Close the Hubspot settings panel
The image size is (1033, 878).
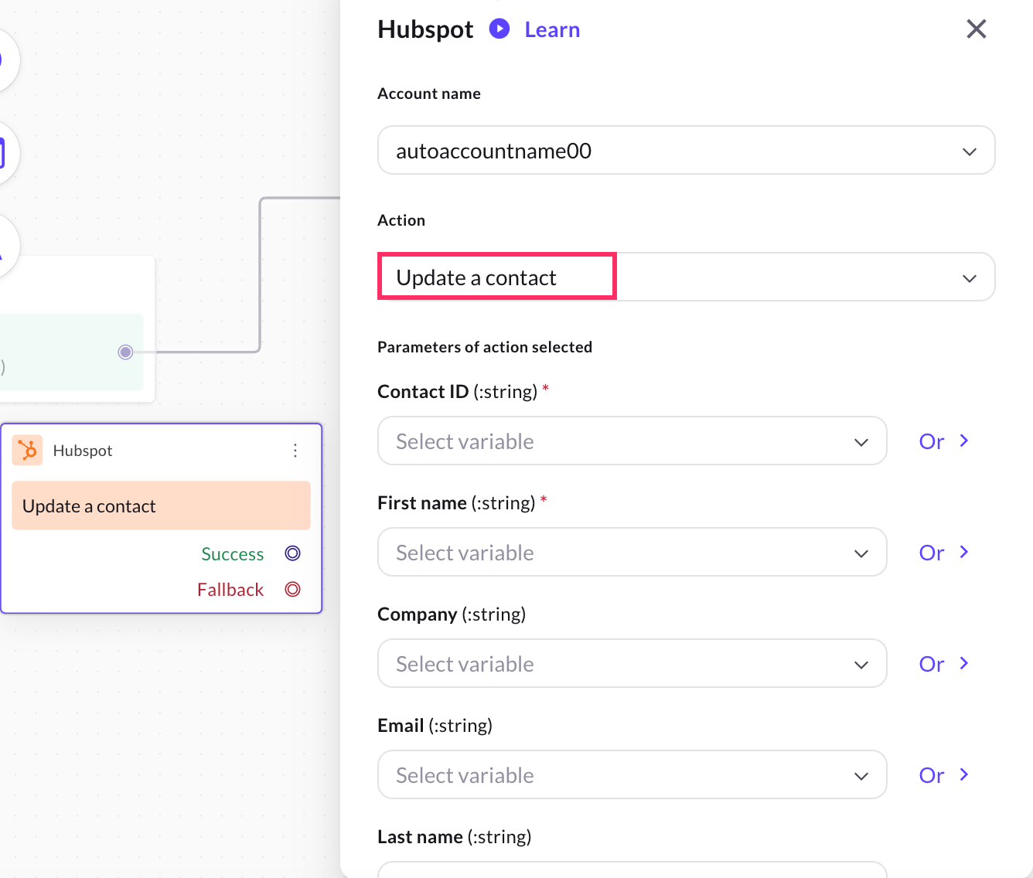coord(976,29)
